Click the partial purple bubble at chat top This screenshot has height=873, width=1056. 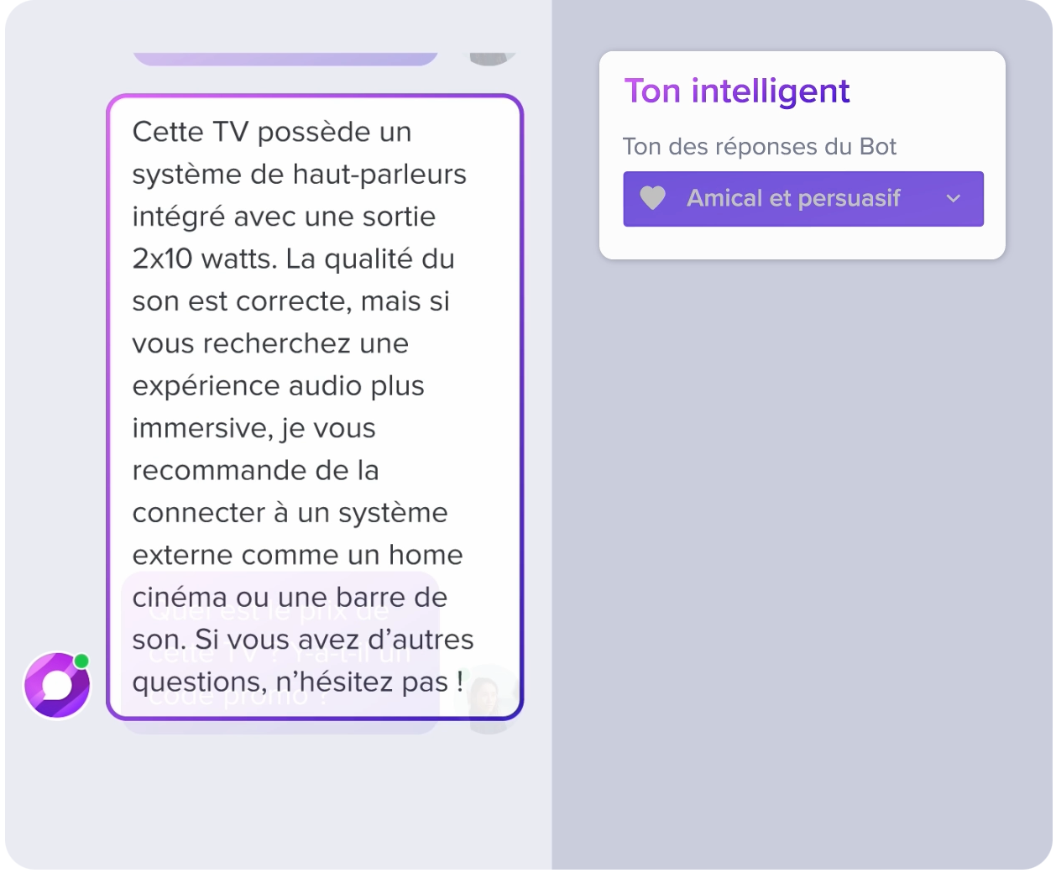point(285,59)
